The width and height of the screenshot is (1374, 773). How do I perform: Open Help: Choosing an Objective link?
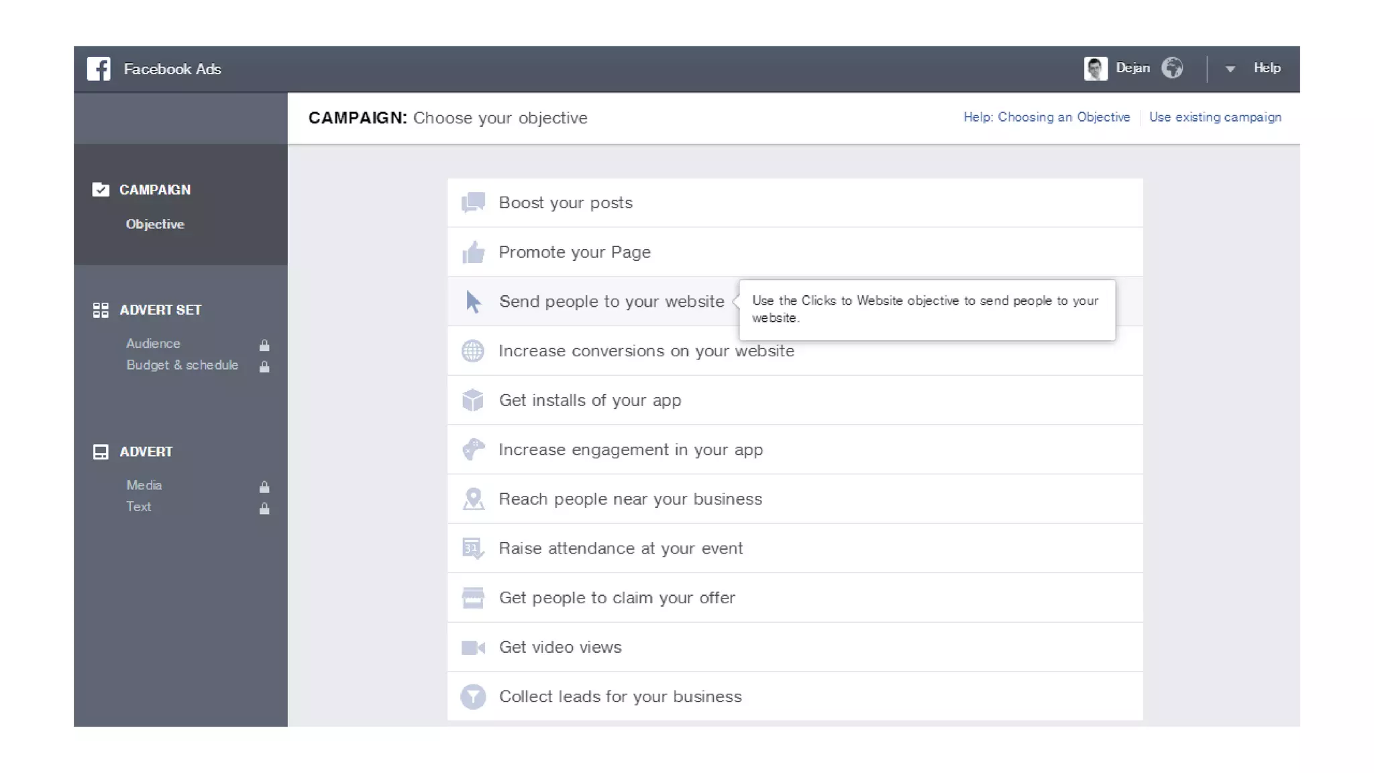click(1047, 117)
